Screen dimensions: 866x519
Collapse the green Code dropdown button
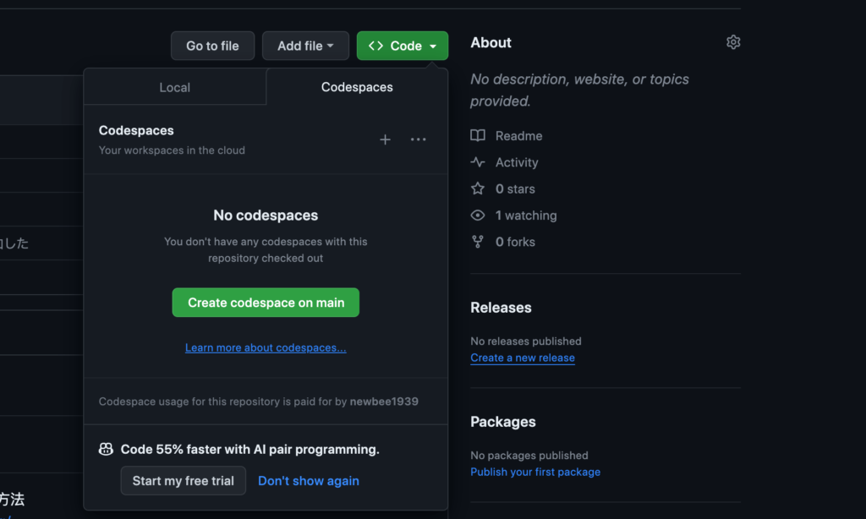(x=403, y=46)
